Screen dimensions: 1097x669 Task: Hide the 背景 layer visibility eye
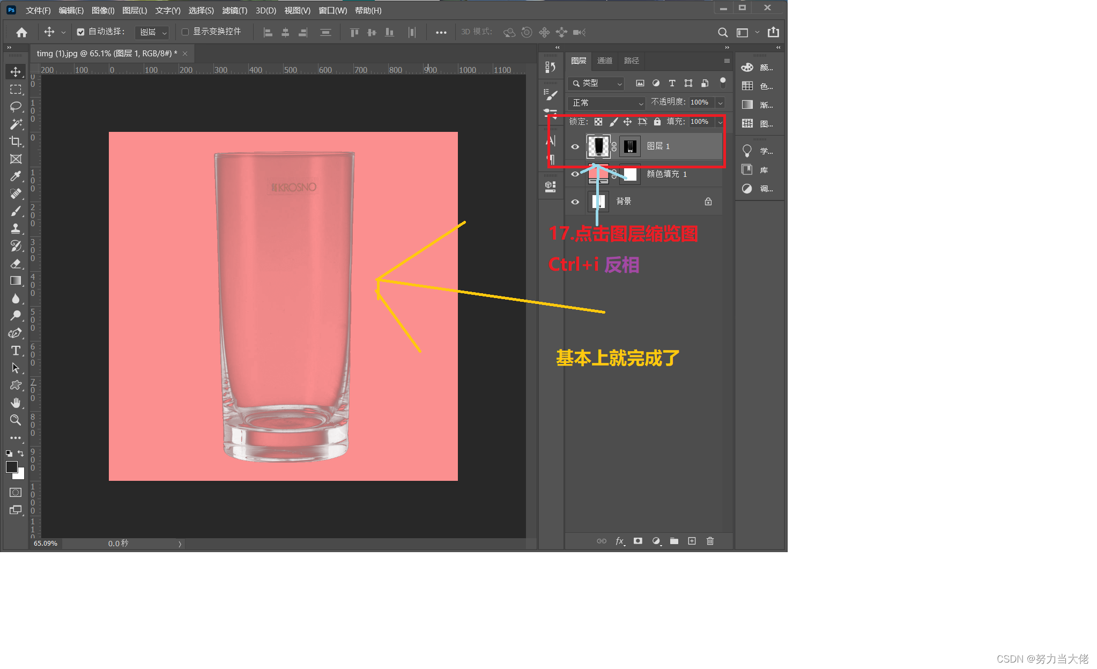[575, 202]
